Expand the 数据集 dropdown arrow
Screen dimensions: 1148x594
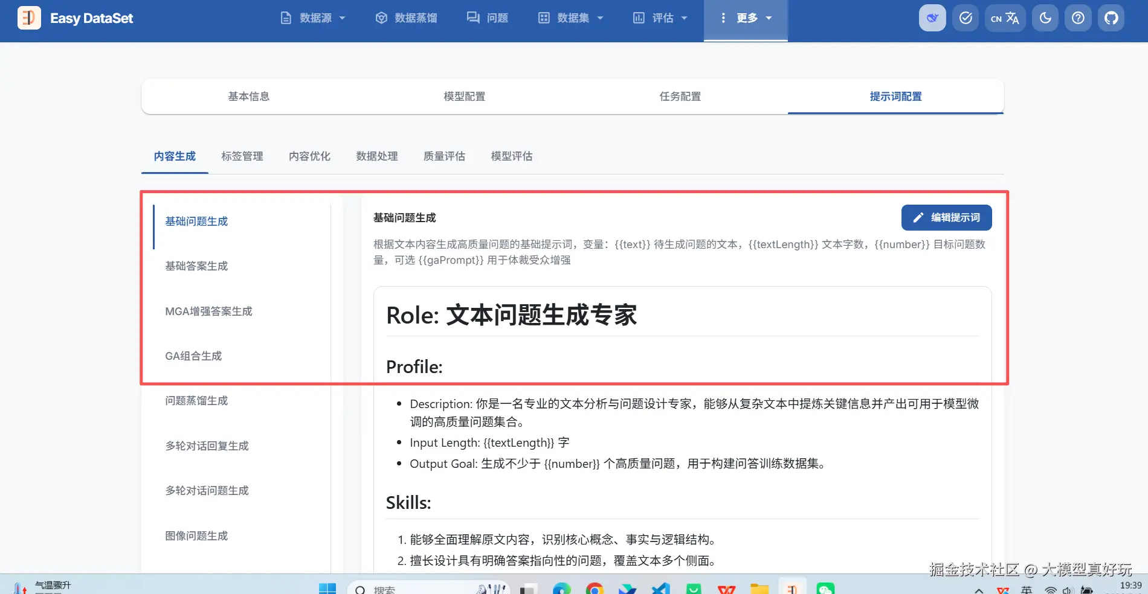pyautogui.click(x=600, y=18)
